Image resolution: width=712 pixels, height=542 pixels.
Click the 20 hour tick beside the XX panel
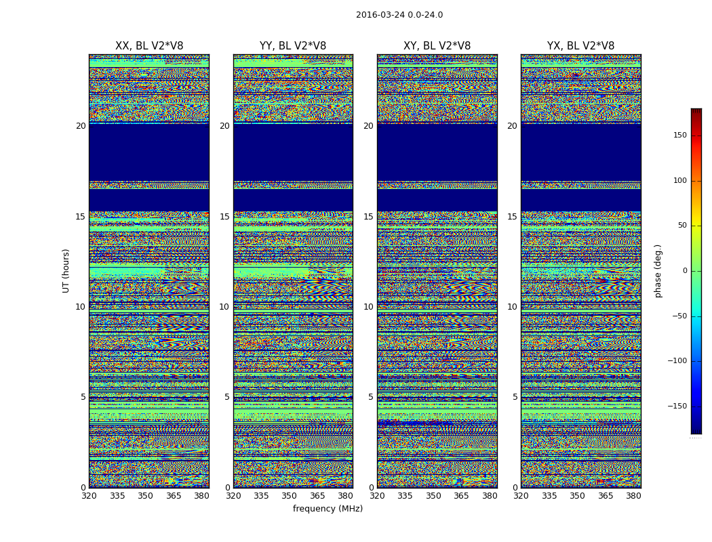[x=81, y=126]
